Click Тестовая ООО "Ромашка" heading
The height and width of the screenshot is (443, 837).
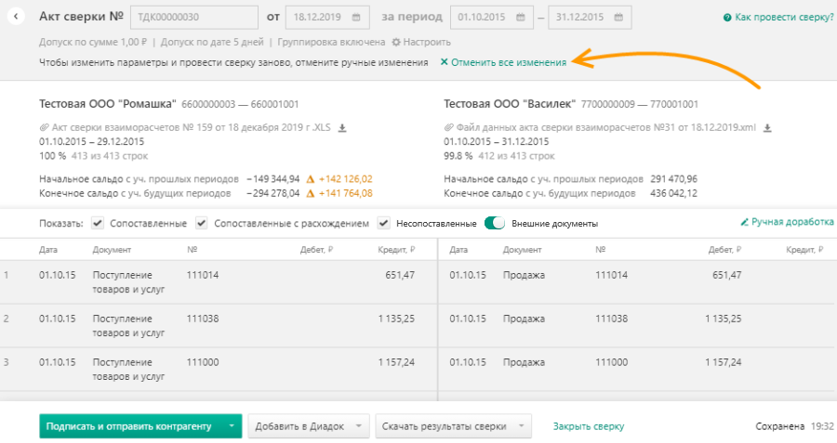[107, 104]
